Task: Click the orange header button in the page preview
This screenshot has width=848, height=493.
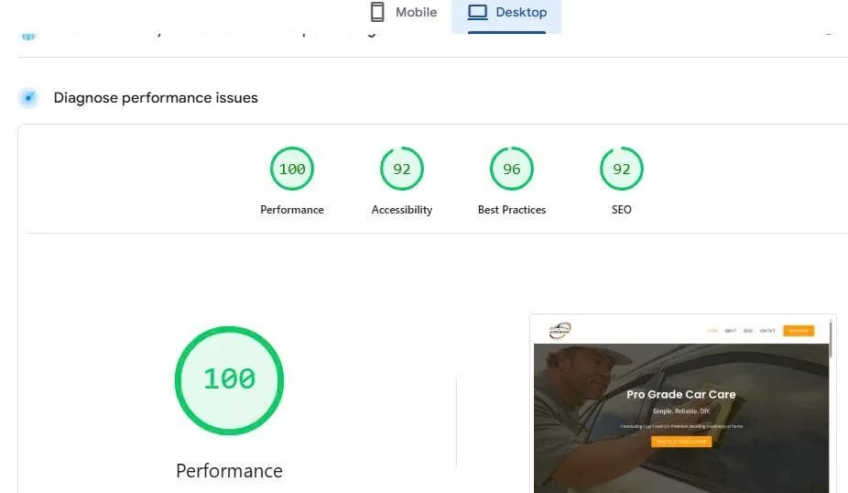Action: tap(799, 331)
